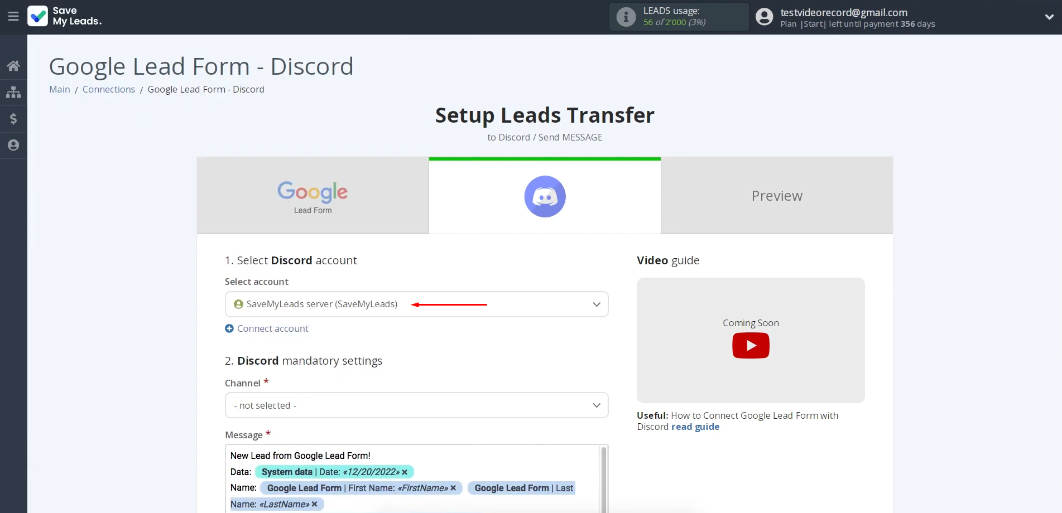
Task: Click the SaveMyLeads checkmark logo
Action: coord(38,16)
